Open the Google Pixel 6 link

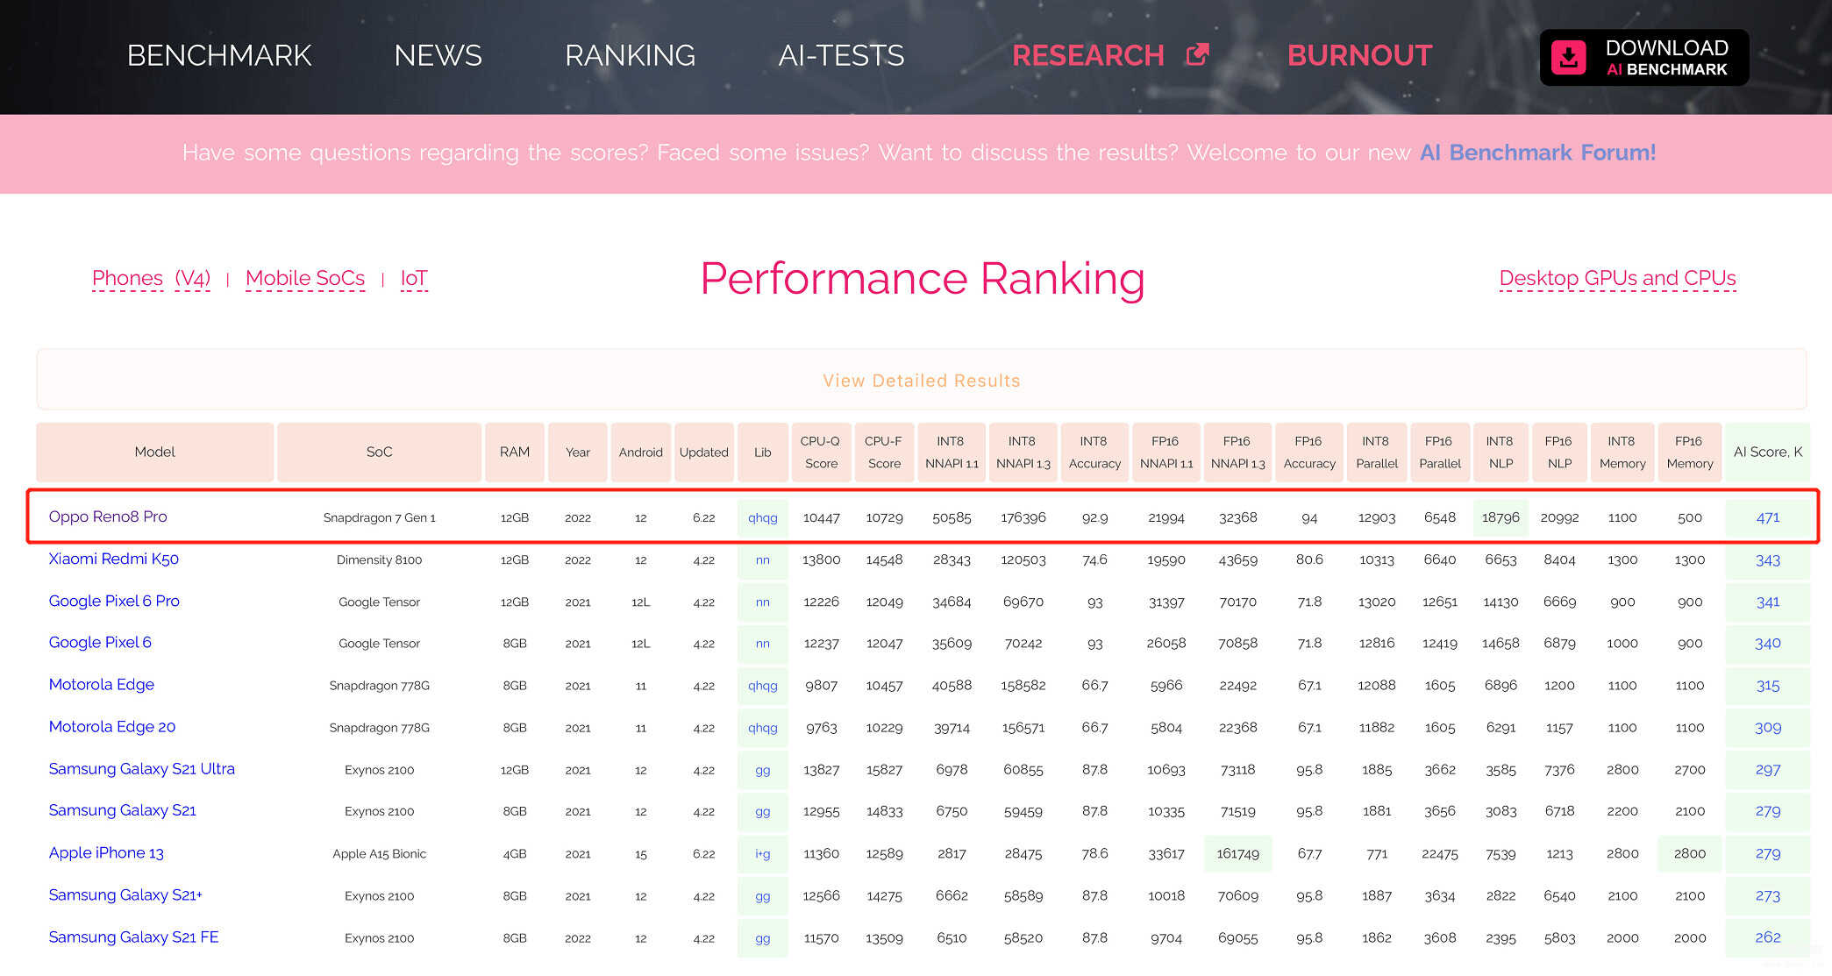tap(100, 642)
